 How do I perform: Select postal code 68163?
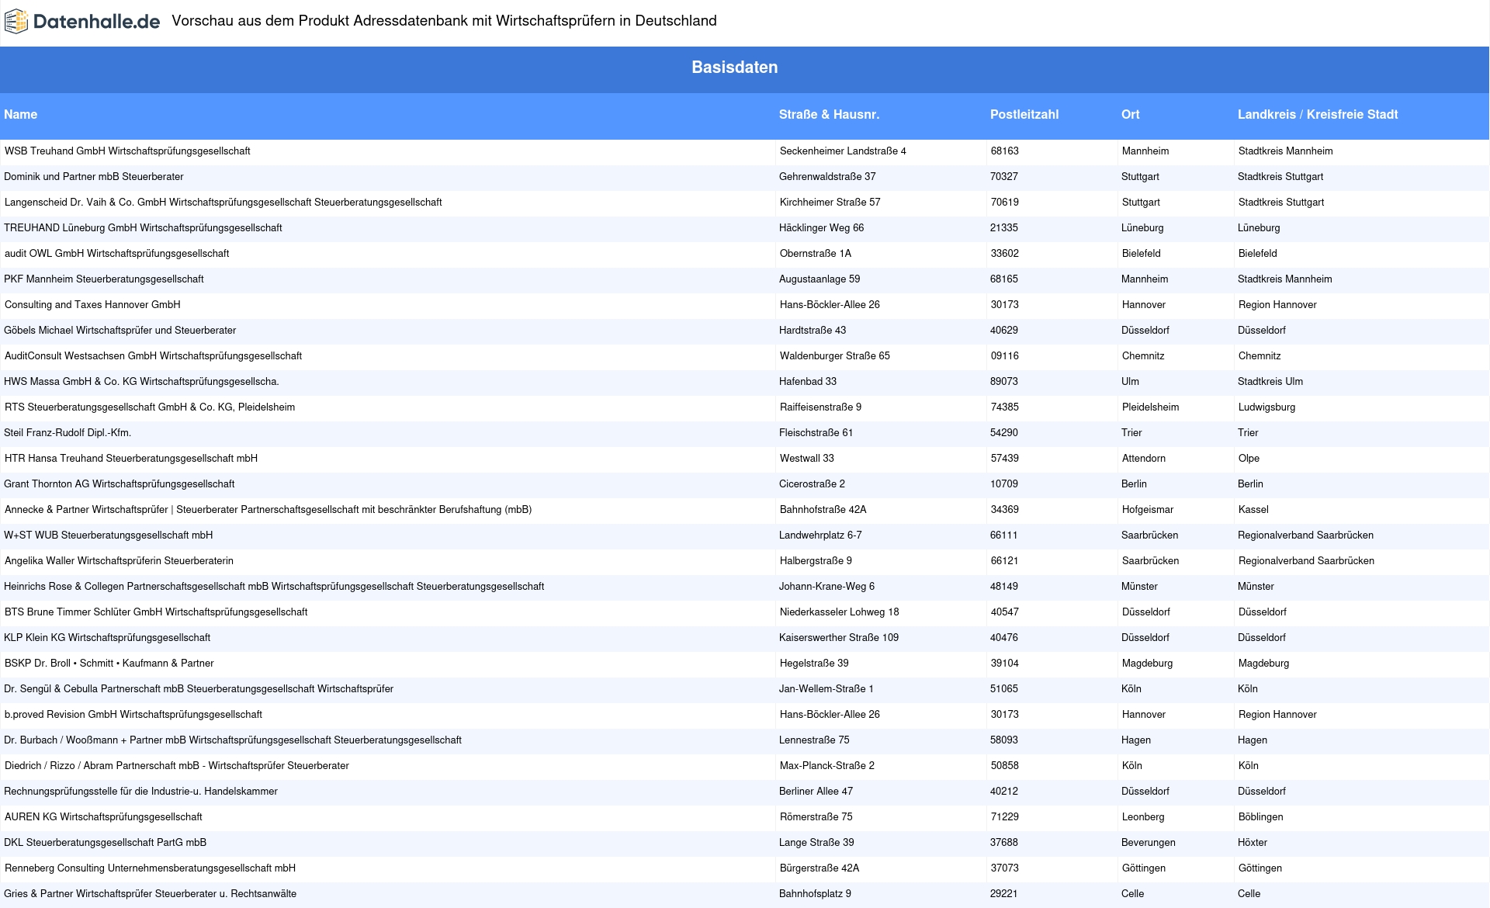click(x=1005, y=151)
